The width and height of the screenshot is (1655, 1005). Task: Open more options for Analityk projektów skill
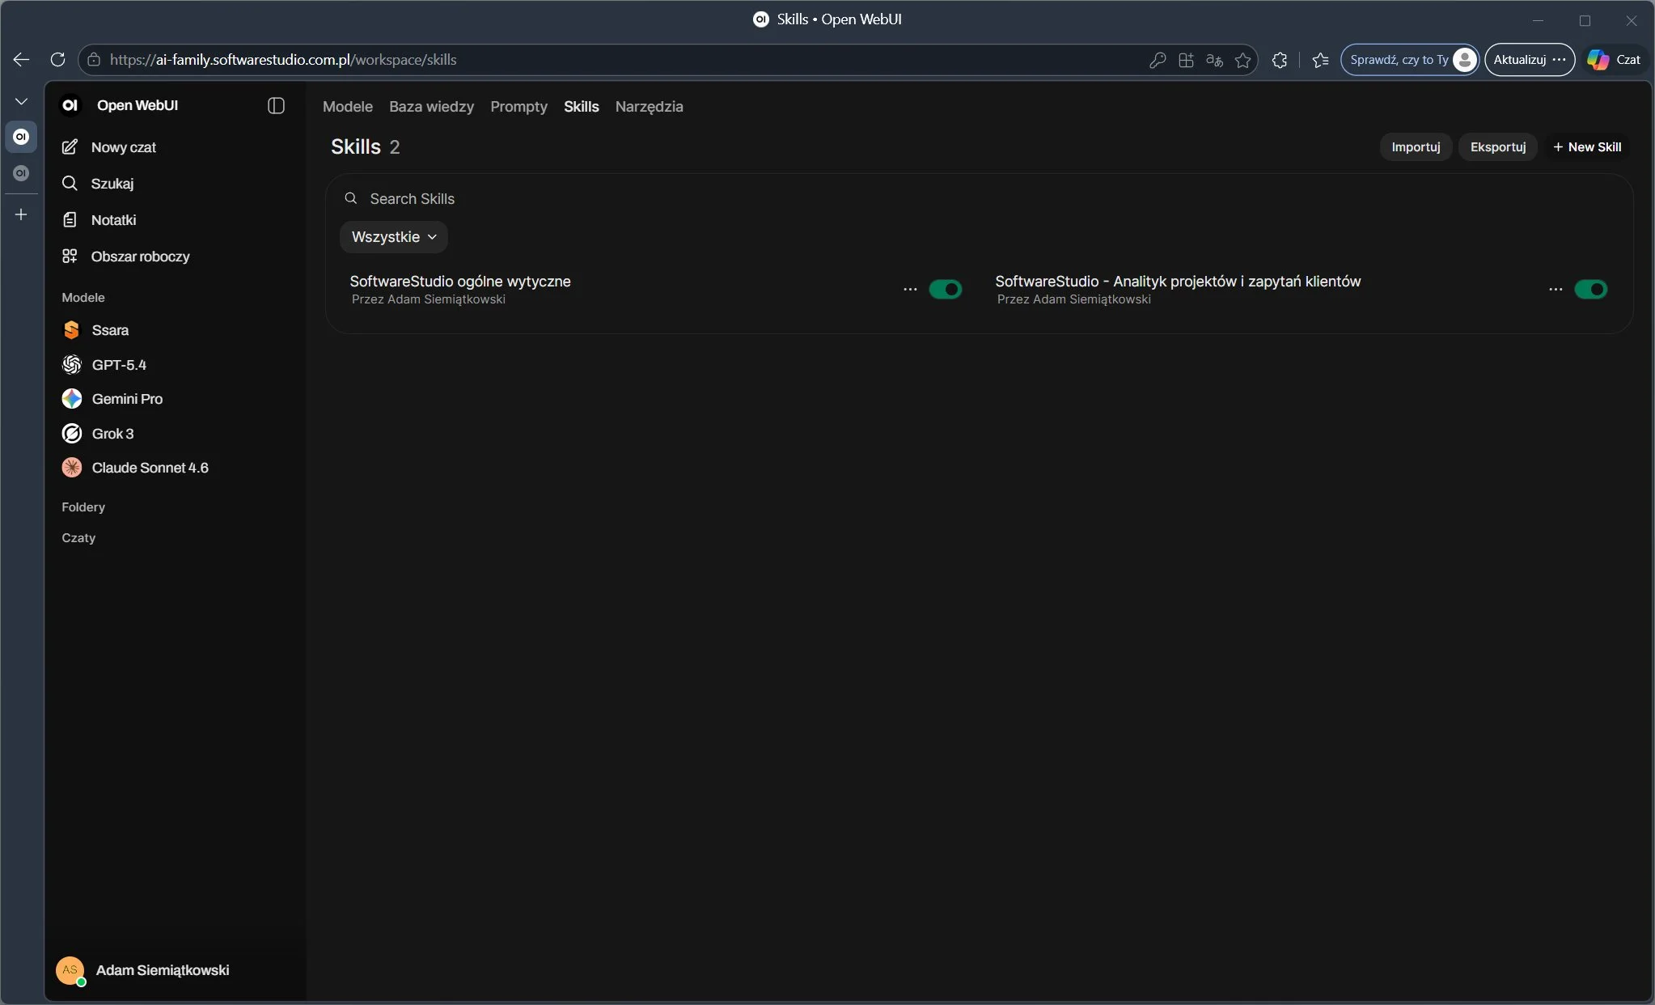(1556, 290)
